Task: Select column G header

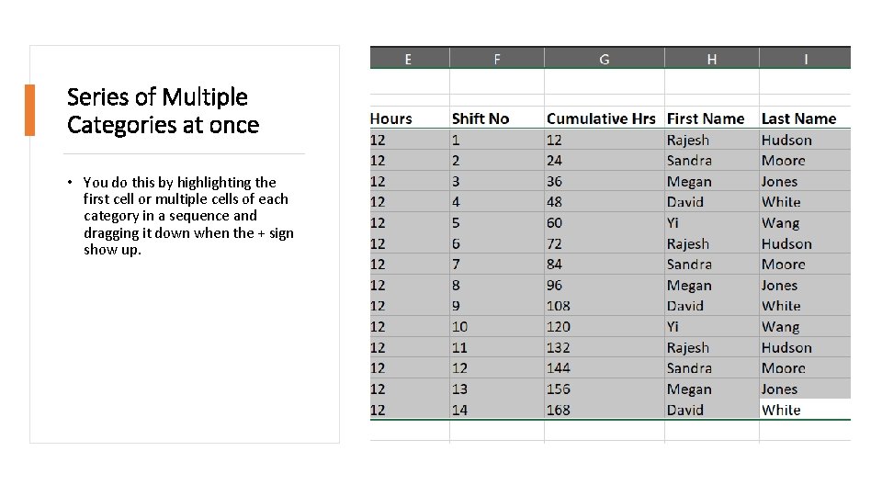Action: point(605,59)
